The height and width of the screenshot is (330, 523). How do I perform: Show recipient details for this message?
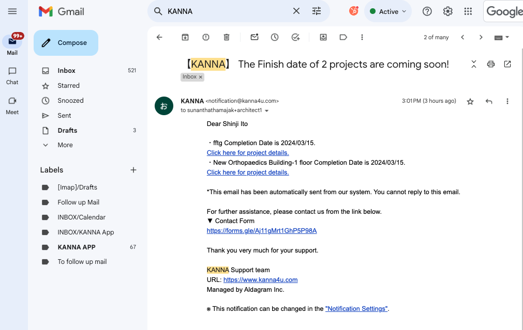(266, 110)
